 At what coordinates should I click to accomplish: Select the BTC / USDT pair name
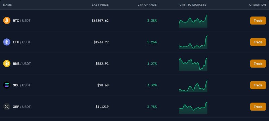pos(22,21)
